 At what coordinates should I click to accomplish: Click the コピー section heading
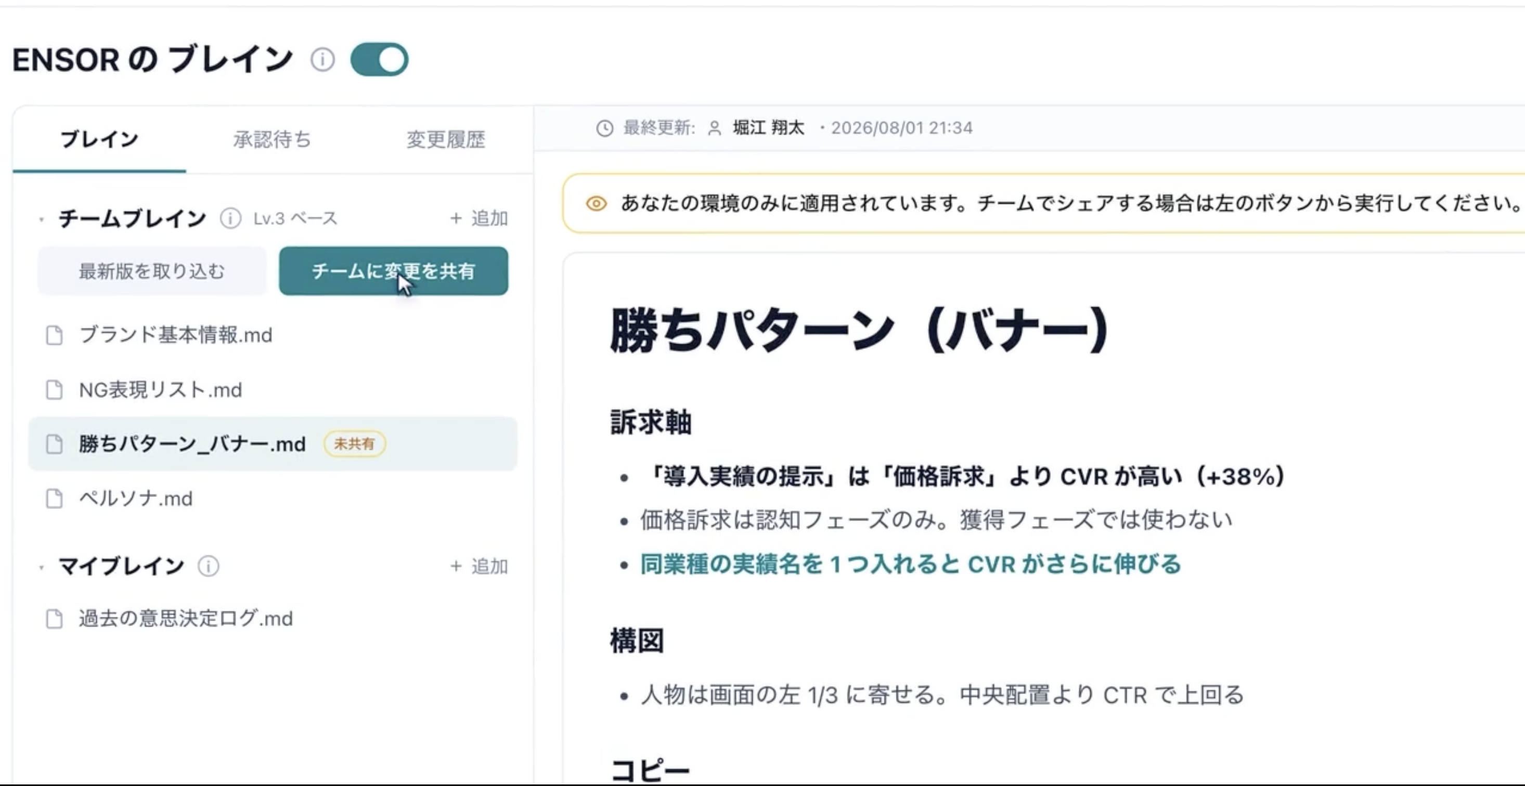tap(650, 770)
